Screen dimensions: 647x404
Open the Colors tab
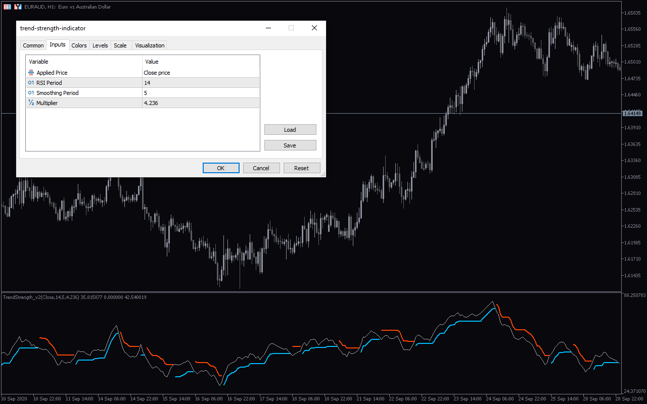click(79, 45)
